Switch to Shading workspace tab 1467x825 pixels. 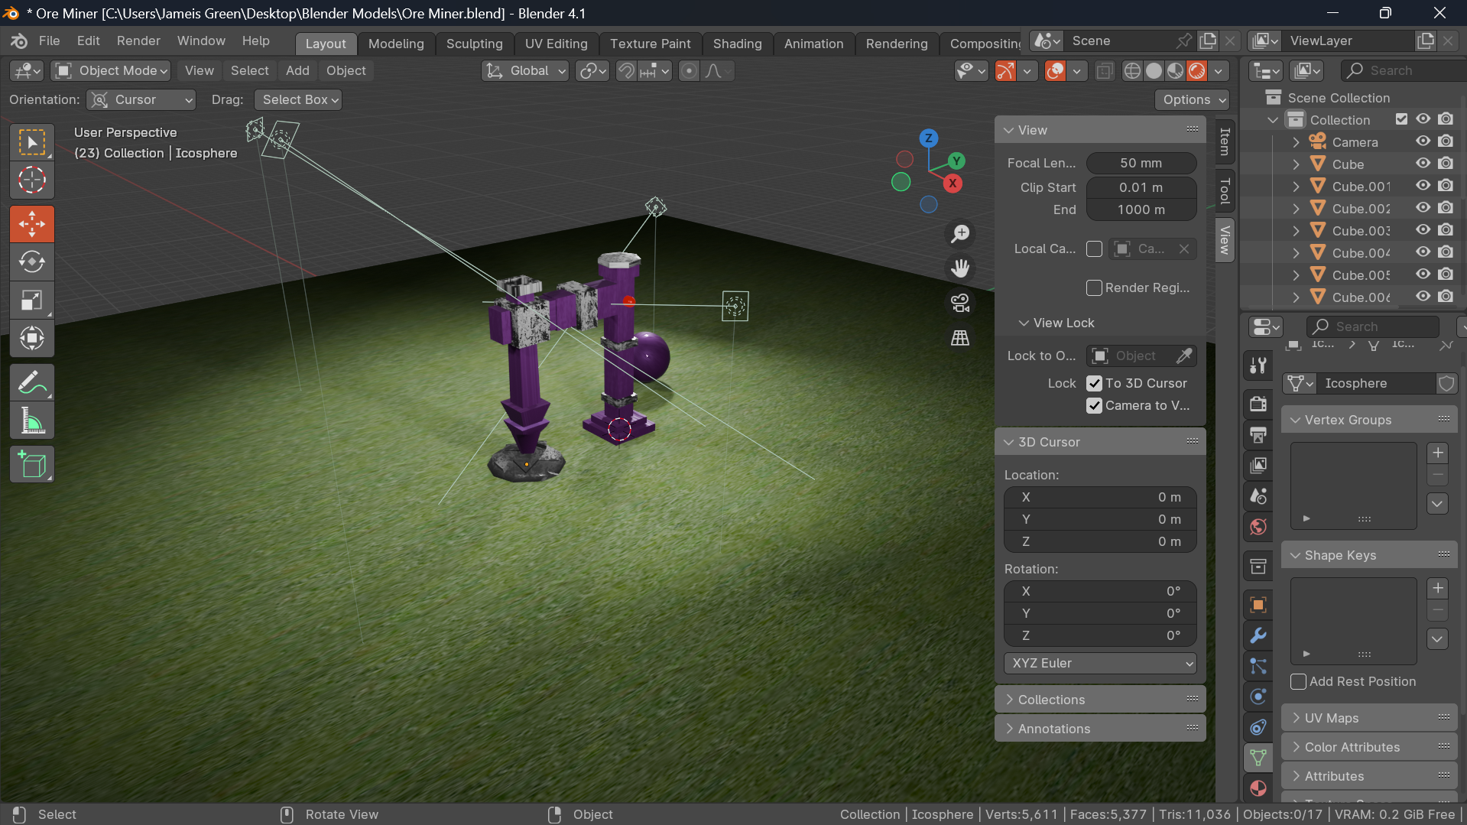pyautogui.click(x=737, y=44)
